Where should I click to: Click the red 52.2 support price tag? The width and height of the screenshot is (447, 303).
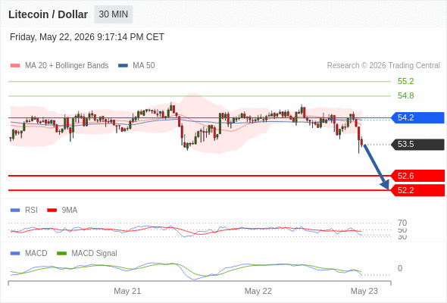417,190
